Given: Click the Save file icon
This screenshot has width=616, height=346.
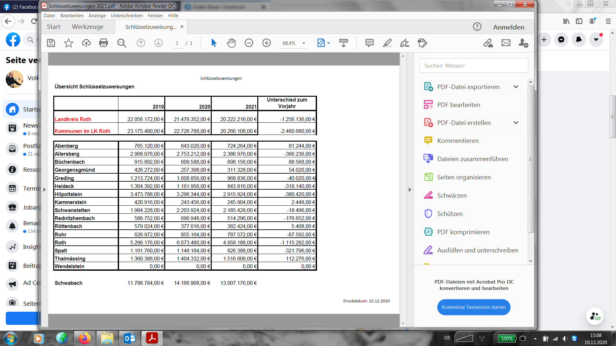Looking at the screenshot, I should (51, 43).
